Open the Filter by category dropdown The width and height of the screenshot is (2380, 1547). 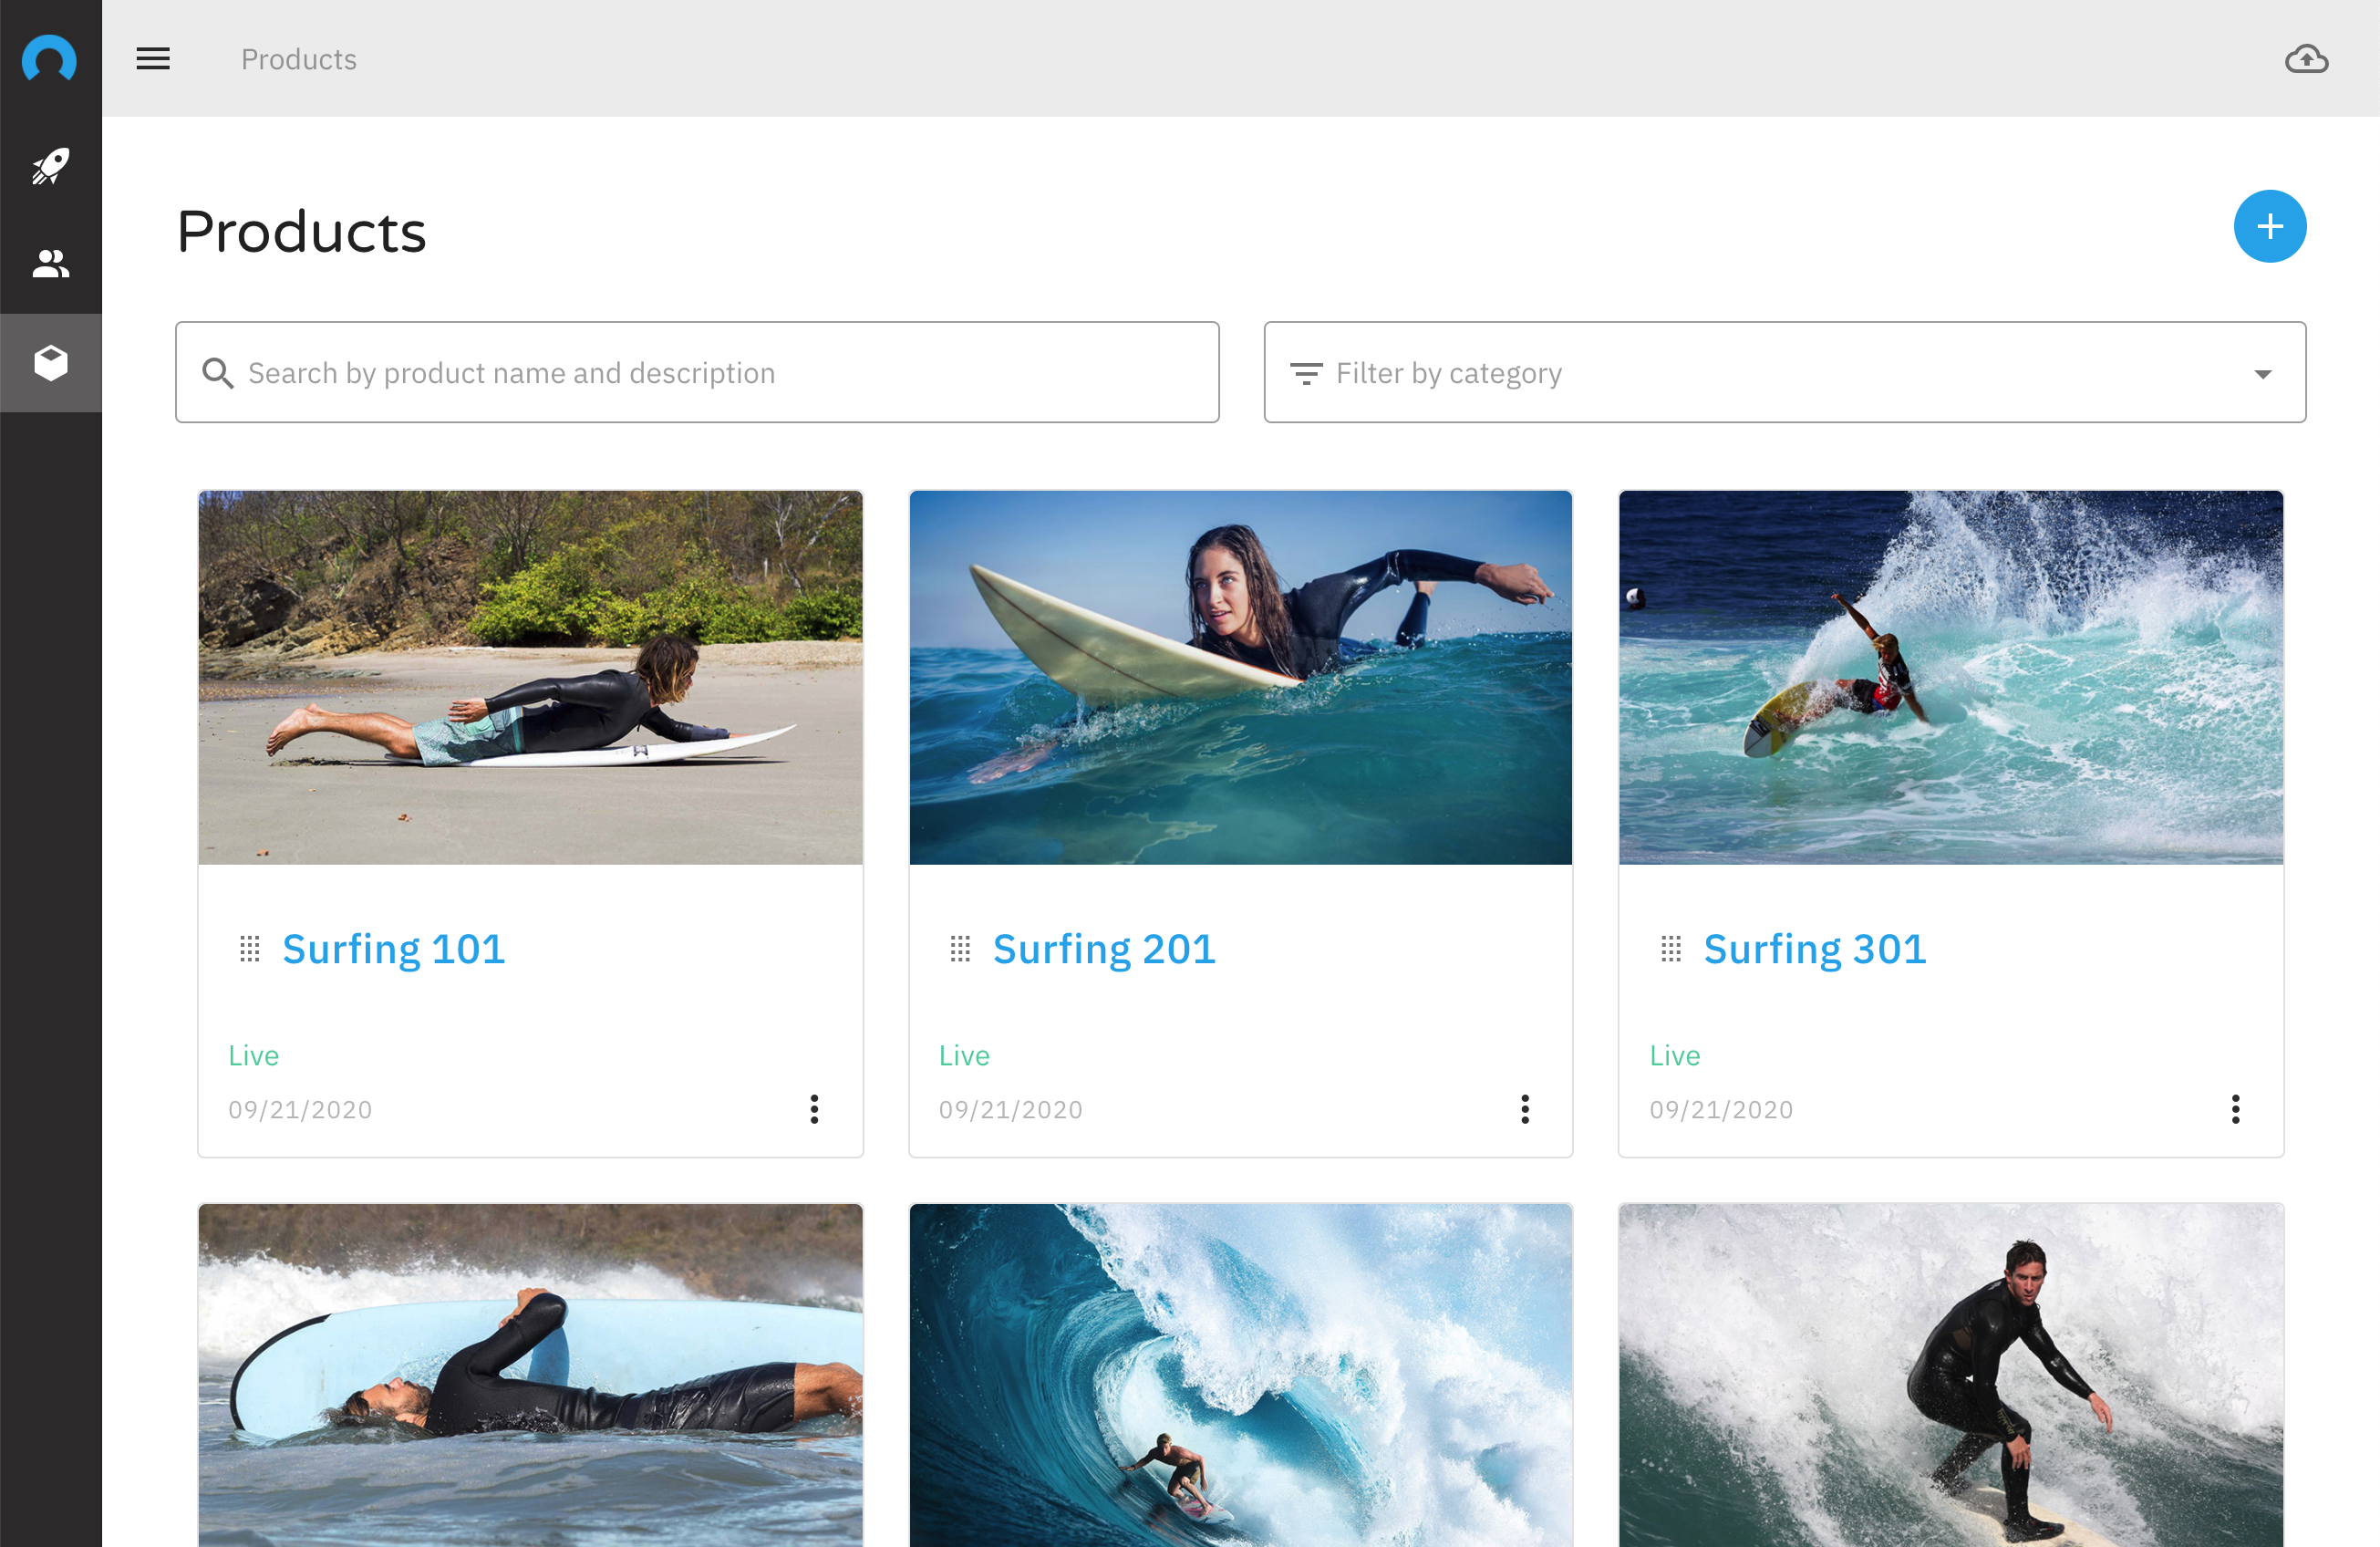1784,372
